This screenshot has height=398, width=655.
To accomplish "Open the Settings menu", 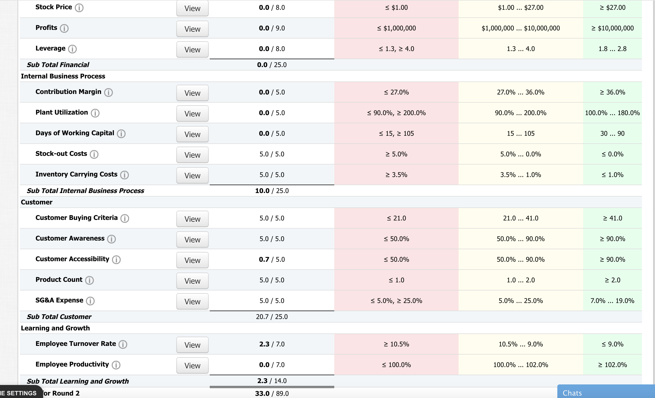I will click(18, 393).
